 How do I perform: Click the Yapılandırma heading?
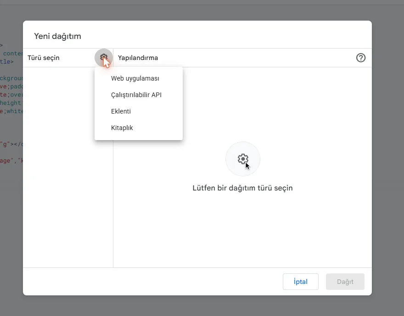tap(138, 58)
